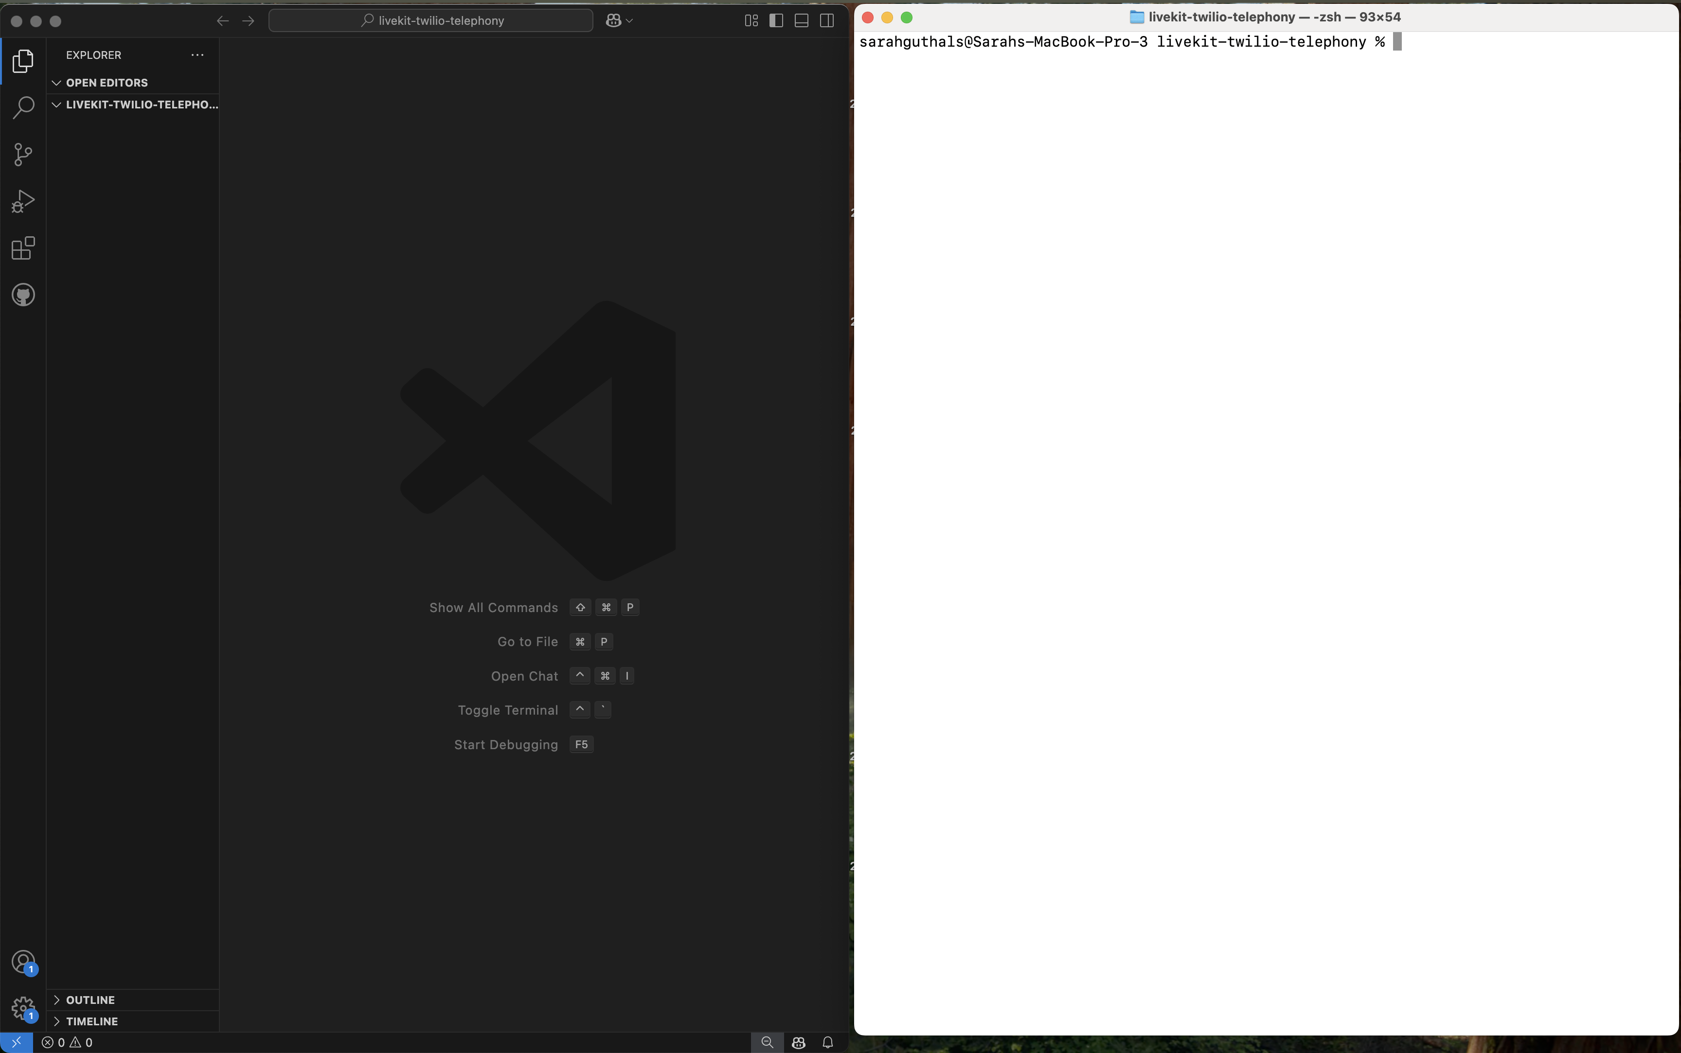Collapse the Open Editors section
This screenshot has height=1053, width=1681.
click(x=132, y=83)
